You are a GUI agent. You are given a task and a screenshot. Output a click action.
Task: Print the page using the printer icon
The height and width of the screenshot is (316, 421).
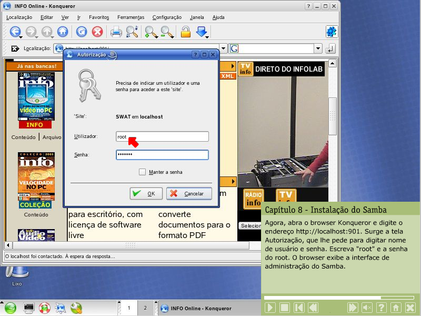pyautogui.click(x=116, y=32)
